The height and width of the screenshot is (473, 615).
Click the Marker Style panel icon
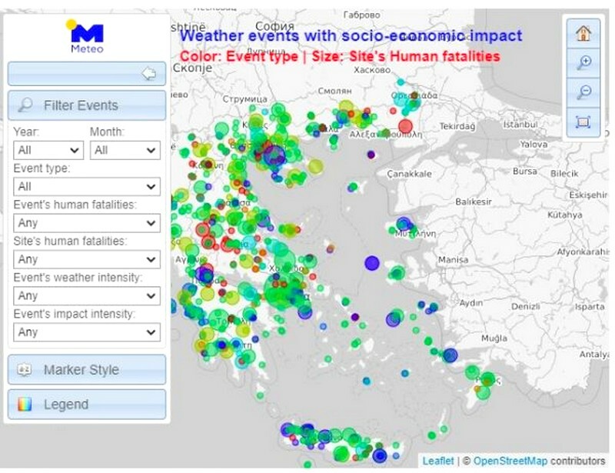click(x=26, y=370)
